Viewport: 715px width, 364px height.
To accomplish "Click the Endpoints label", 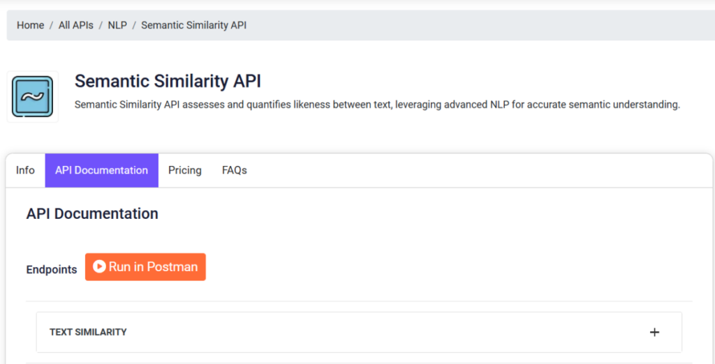I will 52,270.
